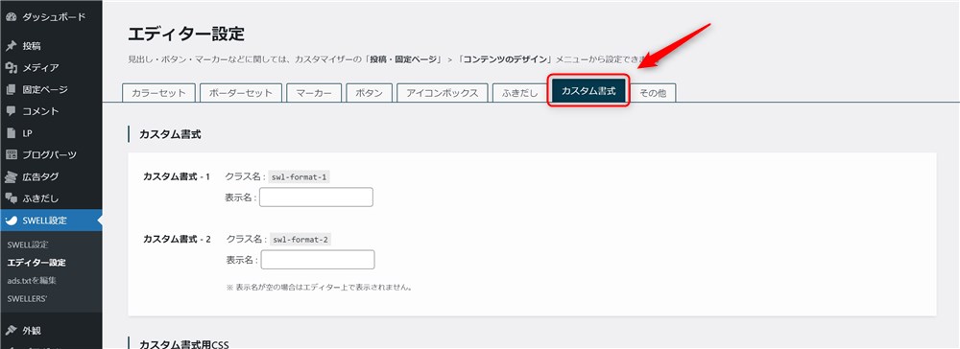Click the カスタム書式 - 2 row label
The image size is (960, 349).
point(177,239)
